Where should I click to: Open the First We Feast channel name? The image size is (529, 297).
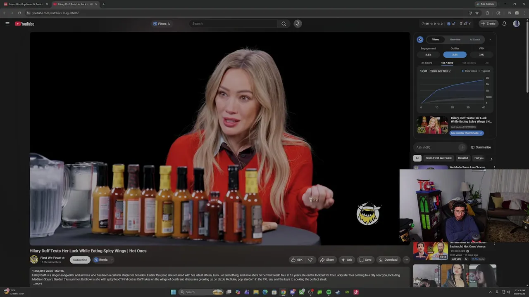point(51,258)
